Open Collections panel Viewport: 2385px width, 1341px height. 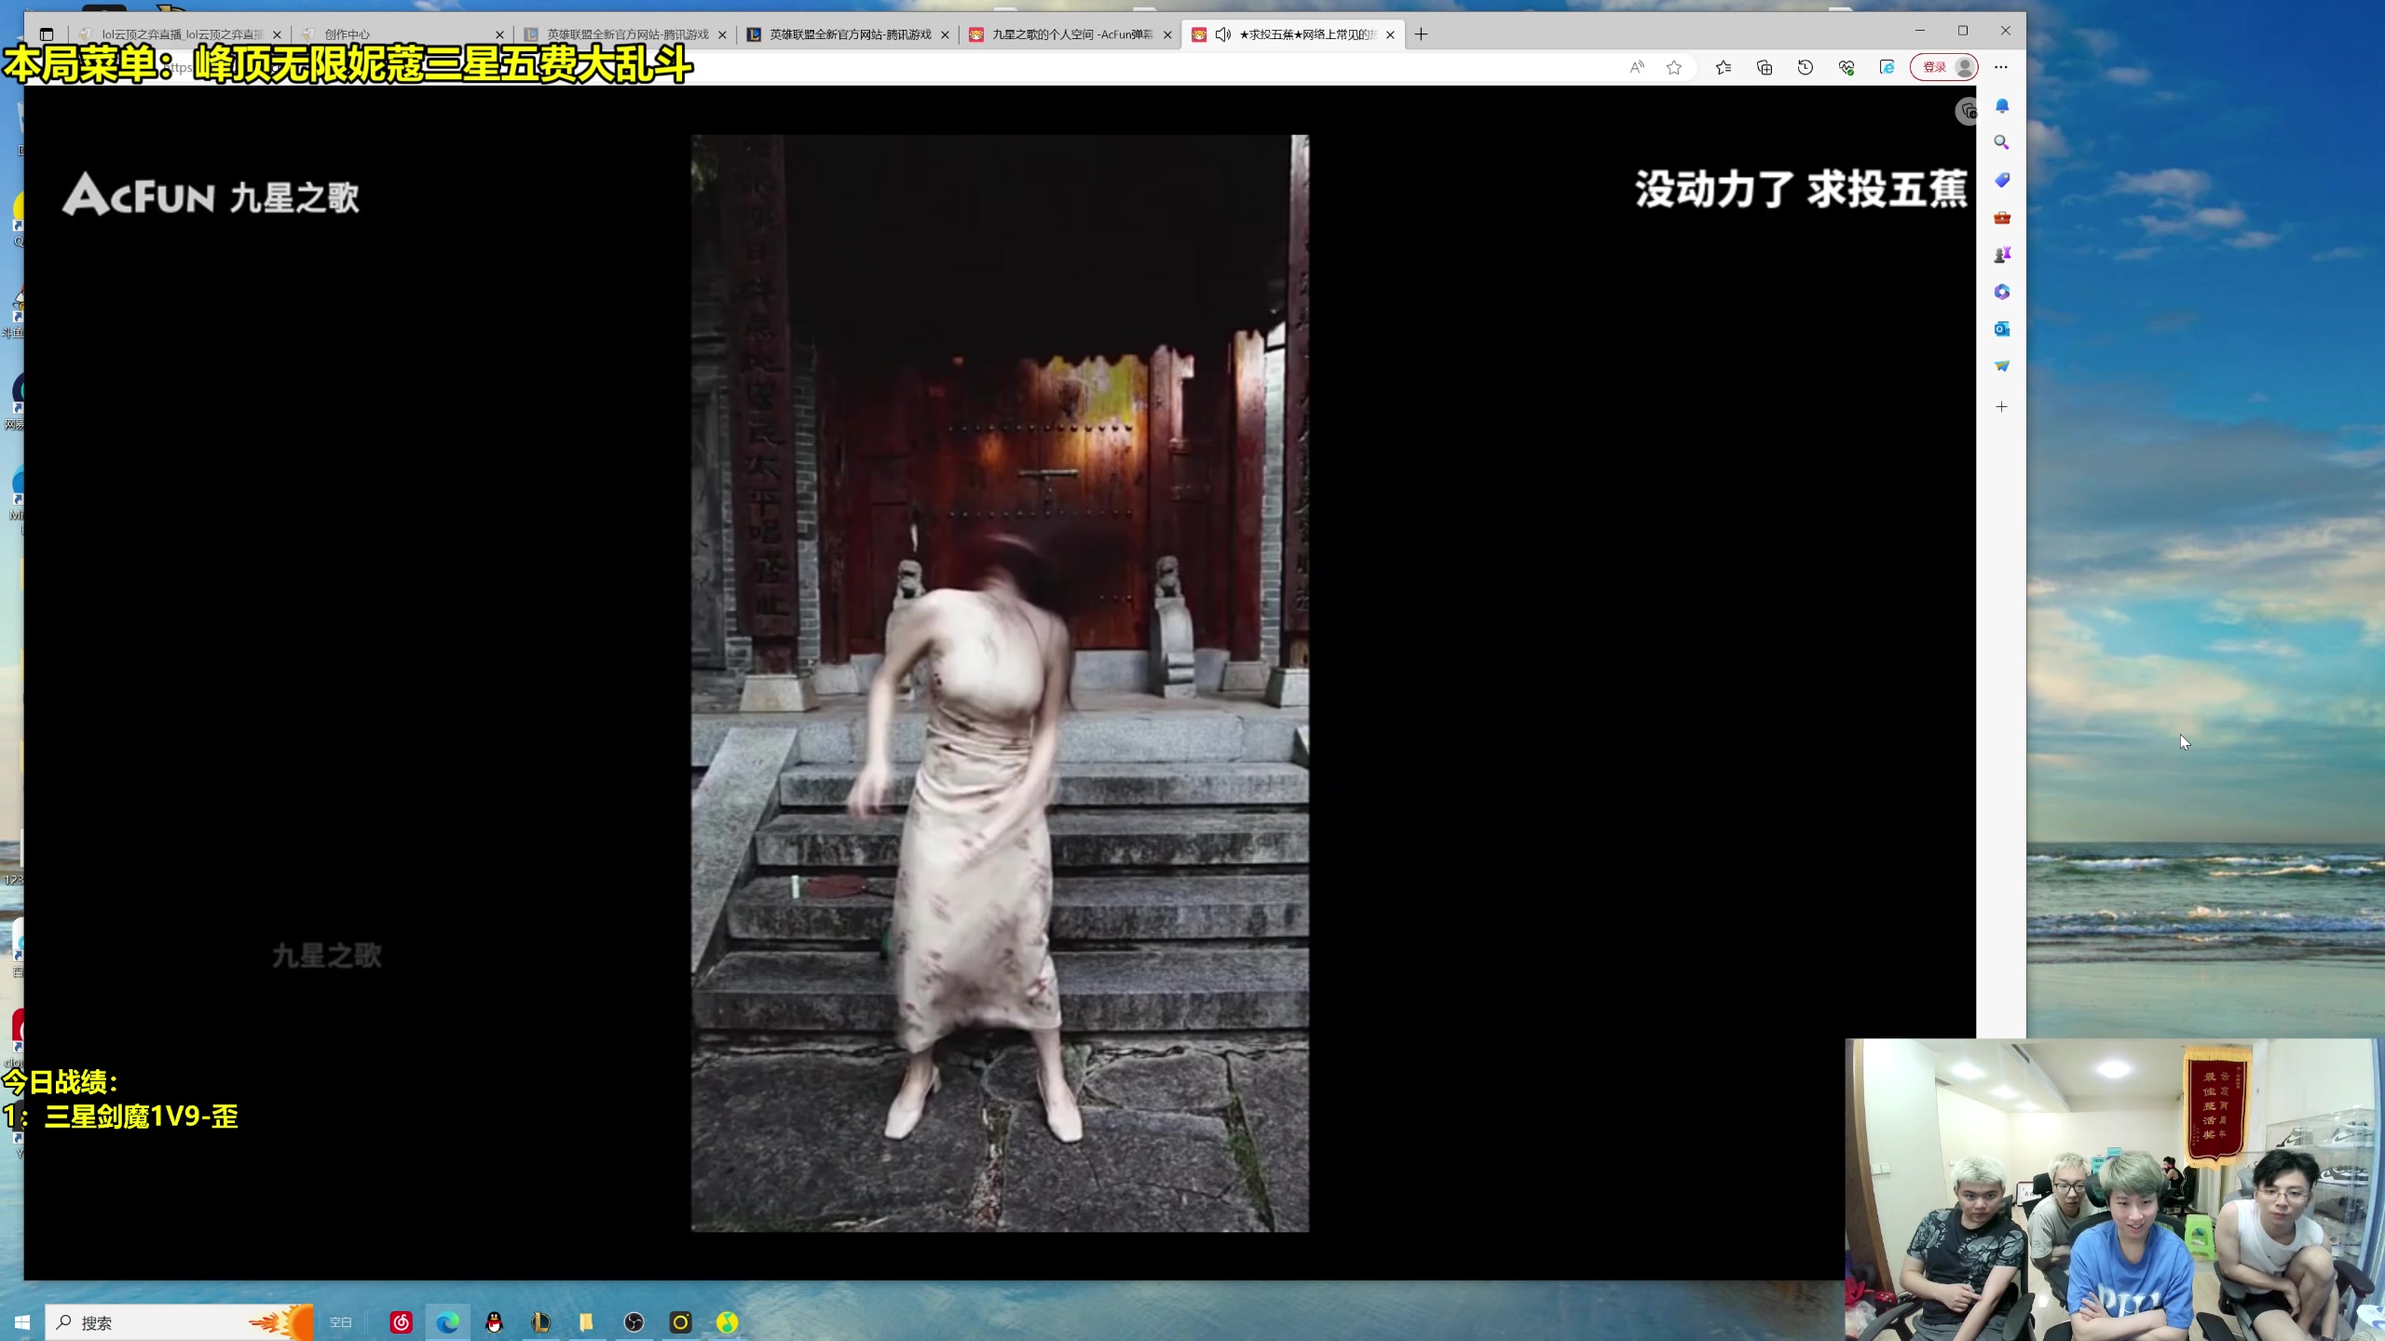pyautogui.click(x=1765, y=67)
